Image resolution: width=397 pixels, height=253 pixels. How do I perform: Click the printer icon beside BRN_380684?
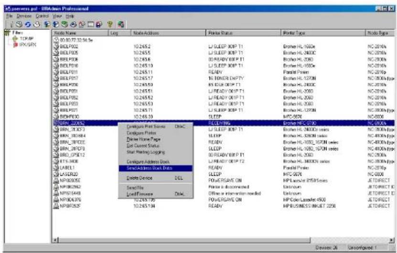(x=56, y=136)
